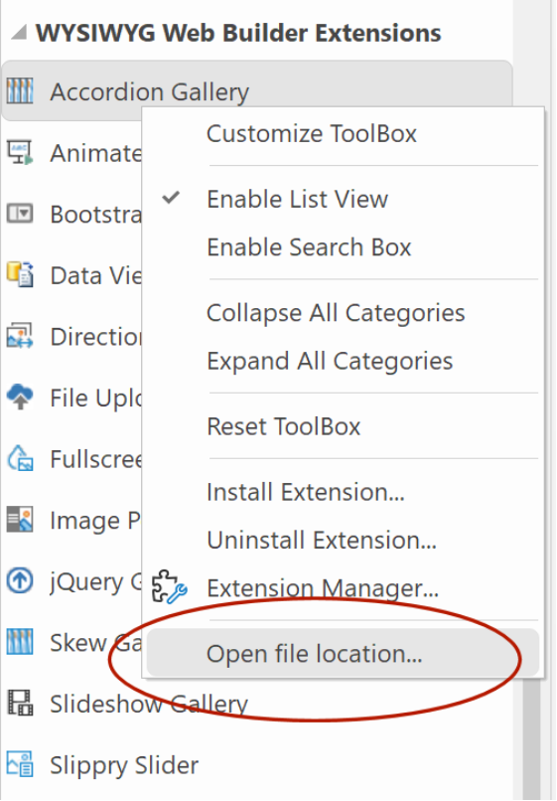Pick the Fullscreen extension icon
Viewport: 557px width, 801px height.
[x=20, y=458]
